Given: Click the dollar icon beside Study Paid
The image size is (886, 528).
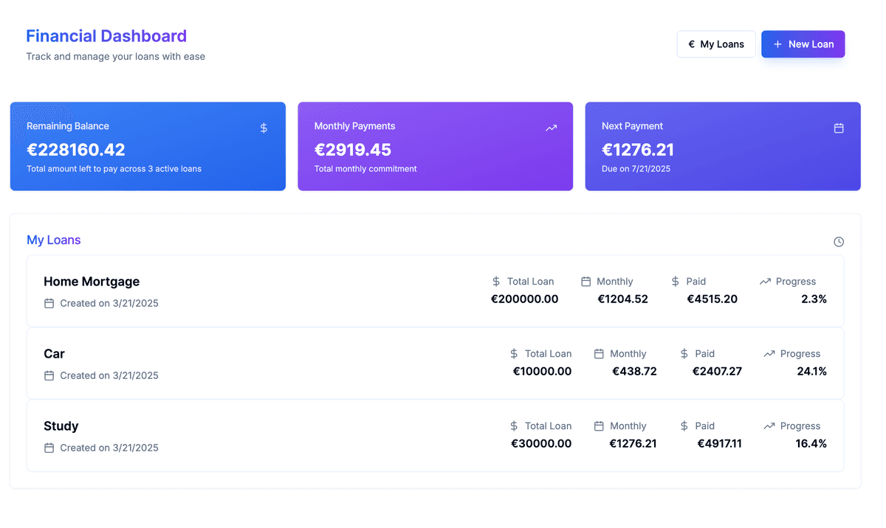Looking at the screenshot, I should tap(684, 426).
